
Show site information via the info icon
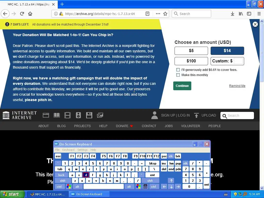click(x=56, y=14)
